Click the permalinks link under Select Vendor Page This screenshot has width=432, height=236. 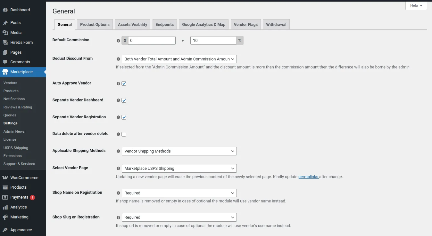[x=308, y=177]
